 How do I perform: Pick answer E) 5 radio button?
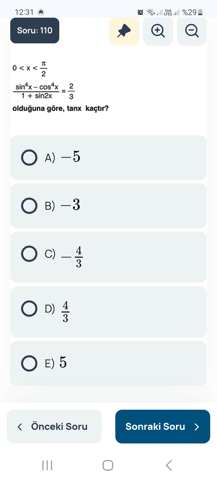[x=29, y=363]
